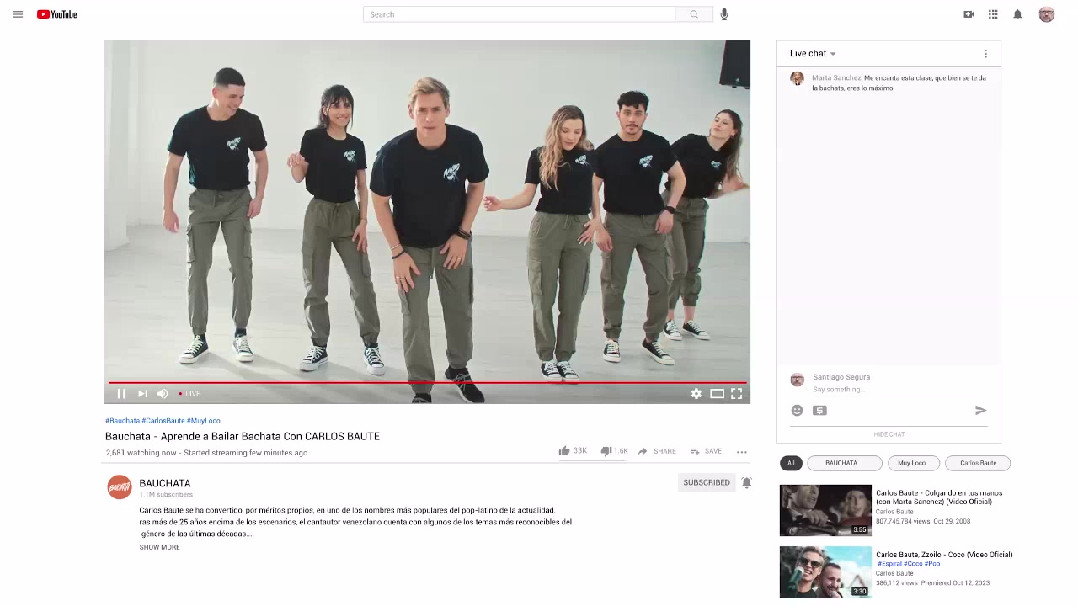Select the Carlos Baute filter chip
The height and width of the screenshot is (606, 1078).
click(x=978, y=463)
